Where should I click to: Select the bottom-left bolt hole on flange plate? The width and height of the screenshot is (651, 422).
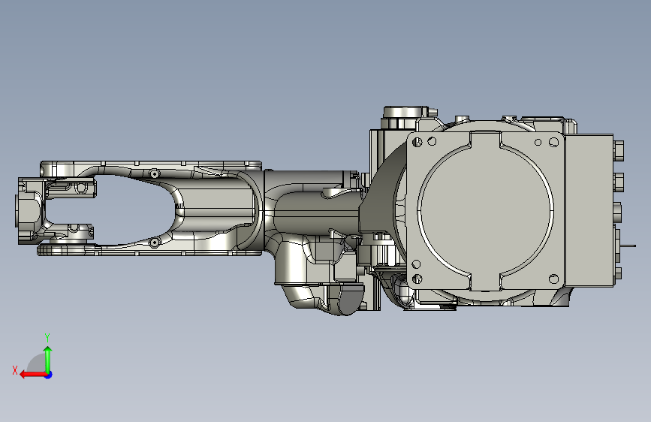(417, 279)
